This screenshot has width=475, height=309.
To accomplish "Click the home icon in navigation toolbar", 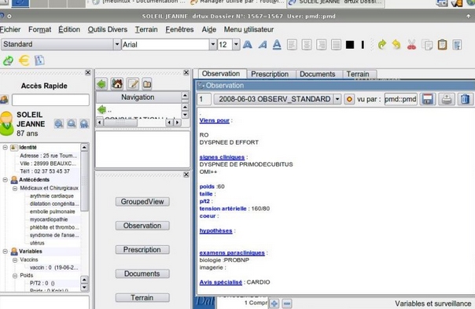I will tap(117, 84).
